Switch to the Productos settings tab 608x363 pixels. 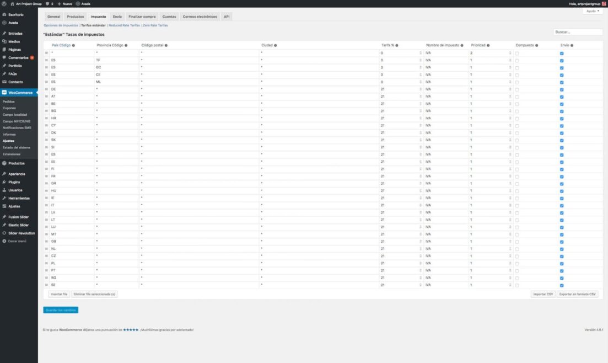coord(75,17)
